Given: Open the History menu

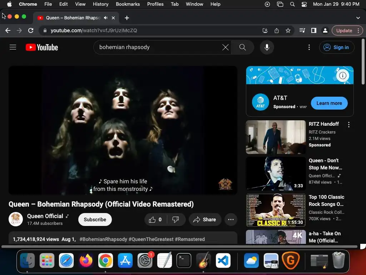Looking at the screenshot, I should [100, 4].
